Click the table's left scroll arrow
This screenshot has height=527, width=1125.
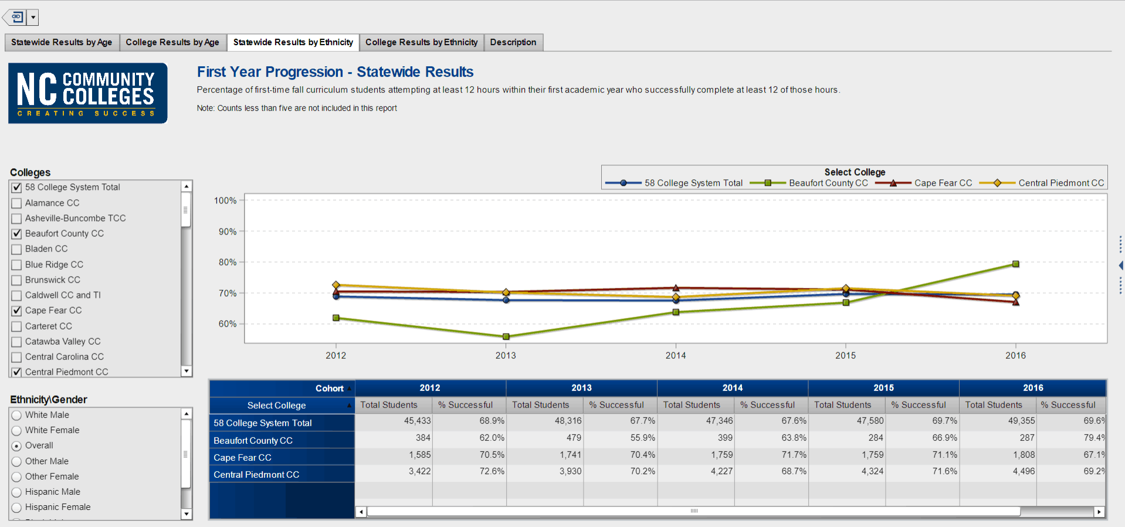361,512
